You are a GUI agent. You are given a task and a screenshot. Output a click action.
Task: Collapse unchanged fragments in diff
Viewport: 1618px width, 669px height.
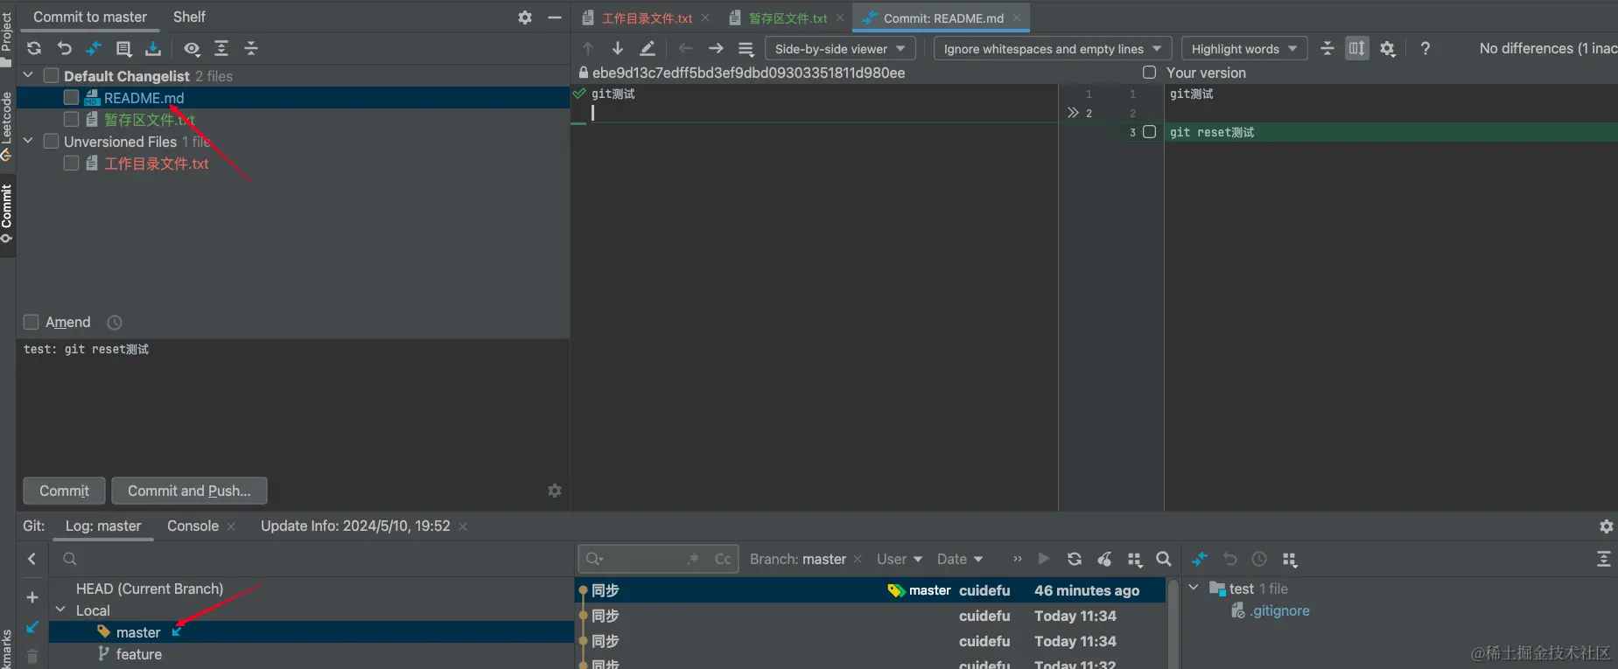(x=1327, y=49)
